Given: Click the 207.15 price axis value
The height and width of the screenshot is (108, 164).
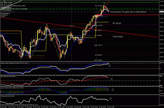Looking at the screenshot, I should [x=162, y=44].
